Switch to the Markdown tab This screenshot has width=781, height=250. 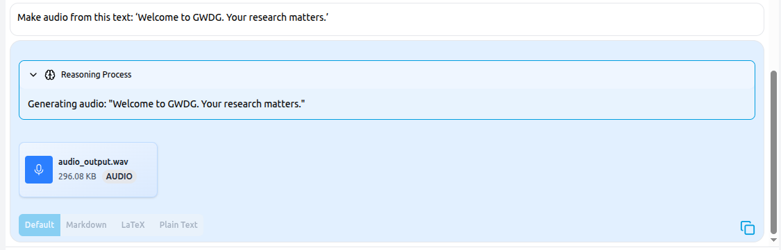(86, 224)
